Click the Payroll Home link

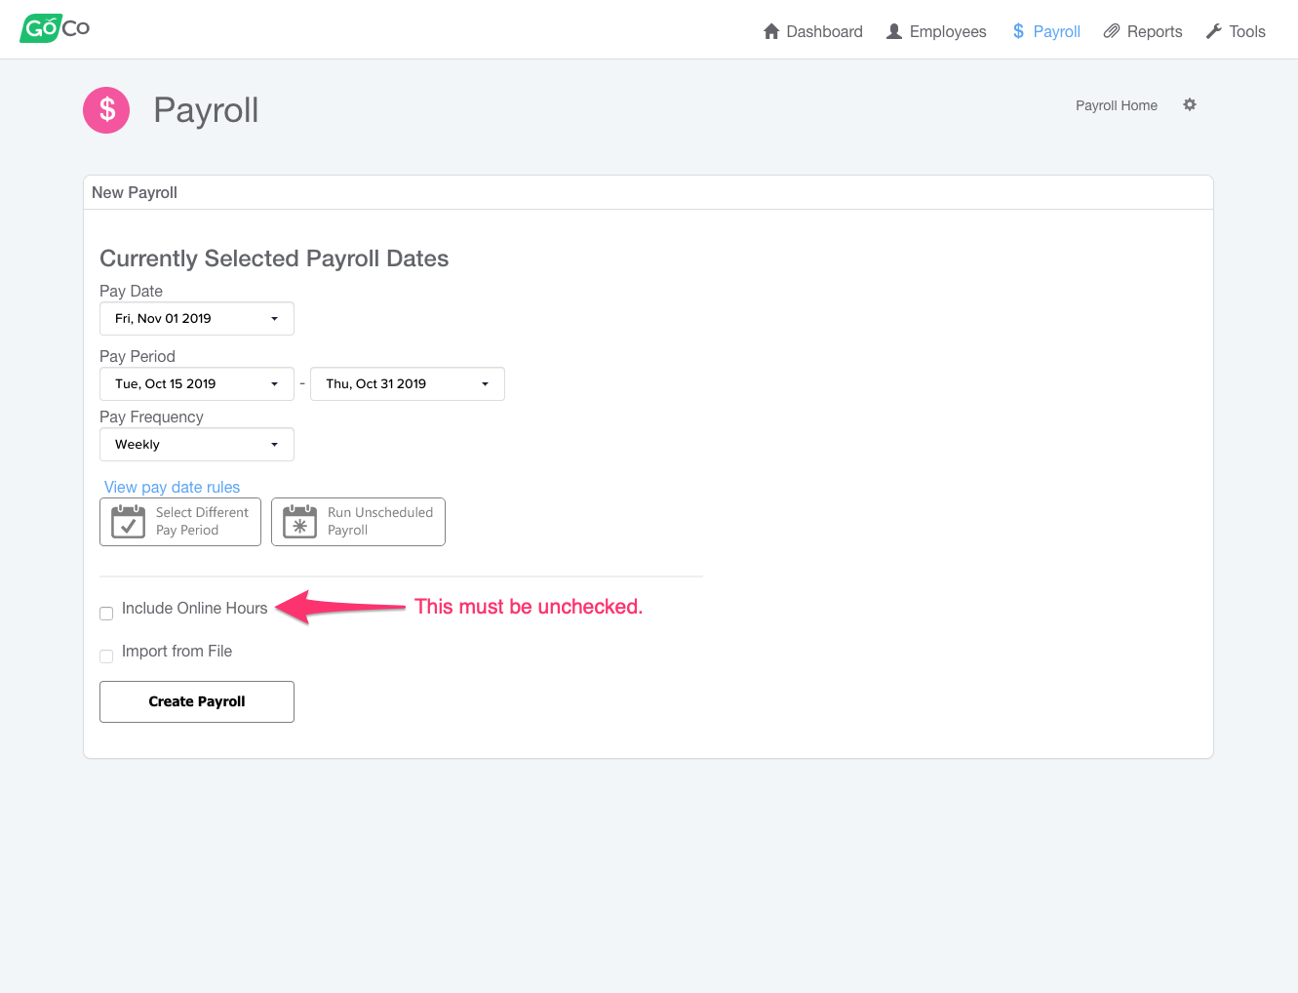[1117, 105]
